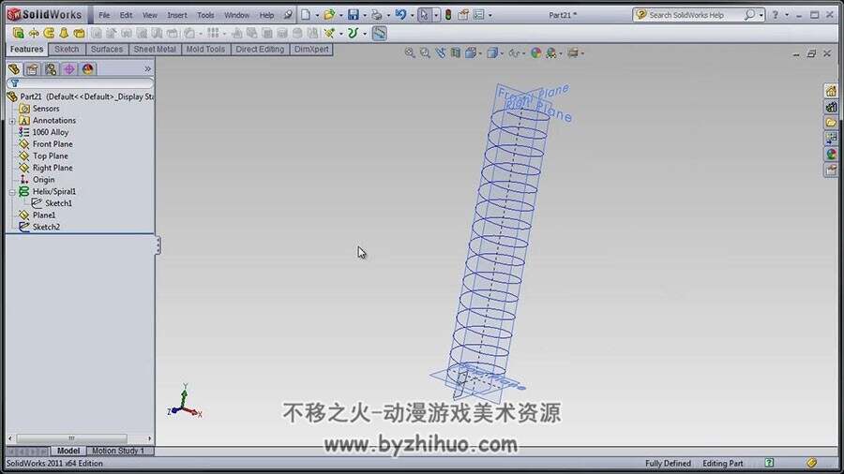Select the 1060 Alloy material item
The width and height of the screenshot is (844, 474).
50,132
